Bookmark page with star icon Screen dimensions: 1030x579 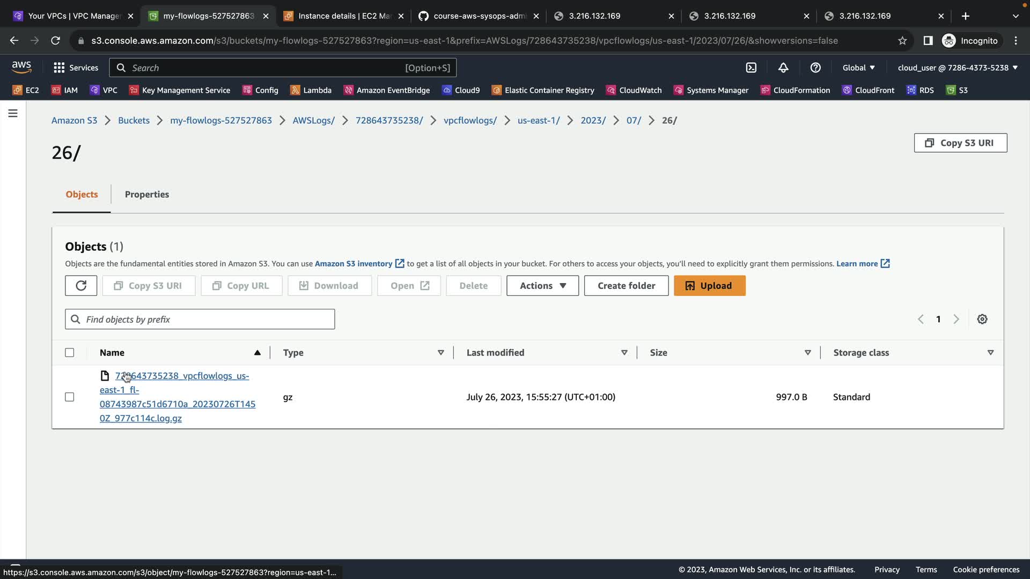pos(902,41)
